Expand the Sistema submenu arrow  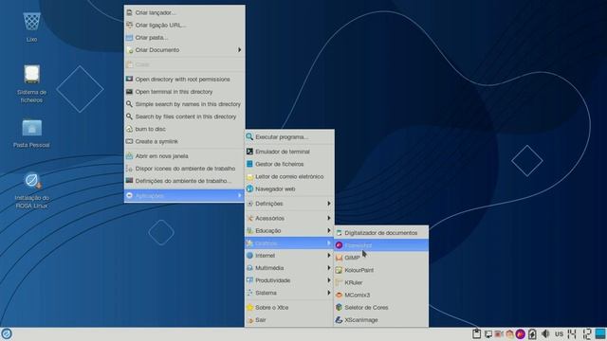pyautogui.click(x=329, y=293)
